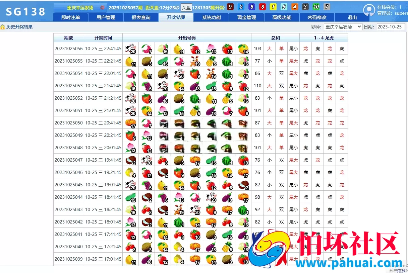Click the dark red ball number 9
This screenshot has height=273, width=408.
(x=230, y=7)
